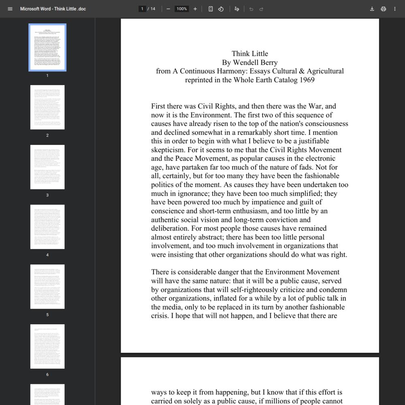The width and height of the screenshot is (405, 405).
Task: Download the PDF file
Action: point(372,9)
